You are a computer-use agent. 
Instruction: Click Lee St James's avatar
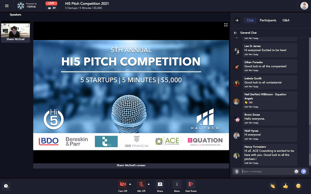point(236,51)
